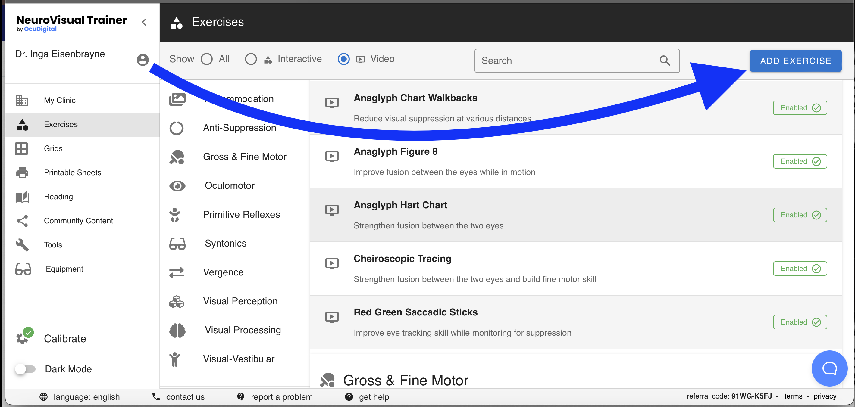The image size is (855, 407).
Task: Toggle Enabled for Anaglyph Figure 8
Action: point(800,161)
